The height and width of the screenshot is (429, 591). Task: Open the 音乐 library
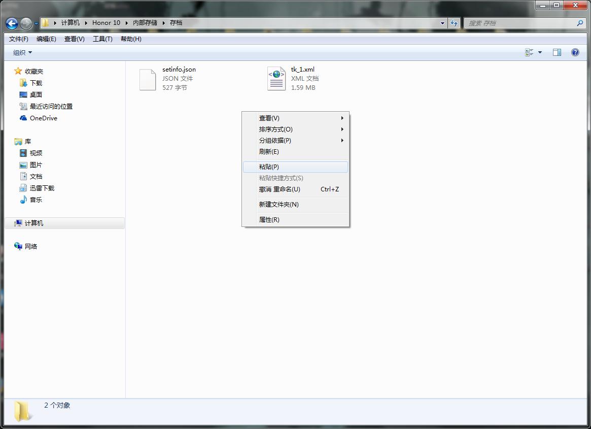tap(36, 200)
